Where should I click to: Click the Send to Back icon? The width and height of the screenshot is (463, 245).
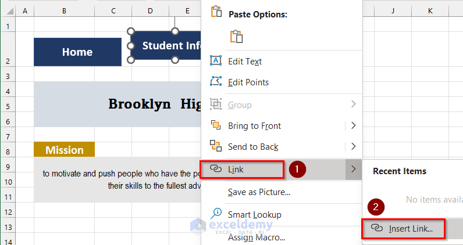pyautogui.click(x=216, y=146)
